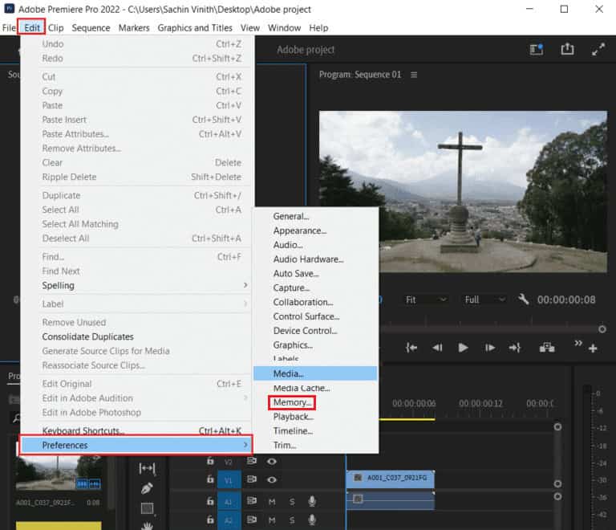Open the Fit zoom level dropdown
616x530 pixels.
(x=426, y=300)
